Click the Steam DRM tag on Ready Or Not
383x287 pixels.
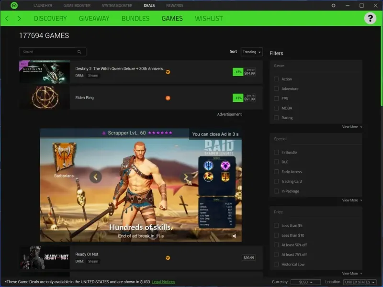[x=93, y=261]
